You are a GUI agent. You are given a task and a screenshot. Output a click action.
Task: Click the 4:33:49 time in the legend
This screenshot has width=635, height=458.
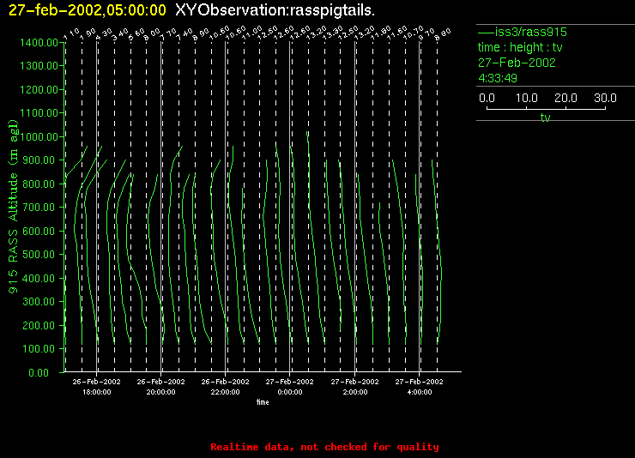coord(499,78)
